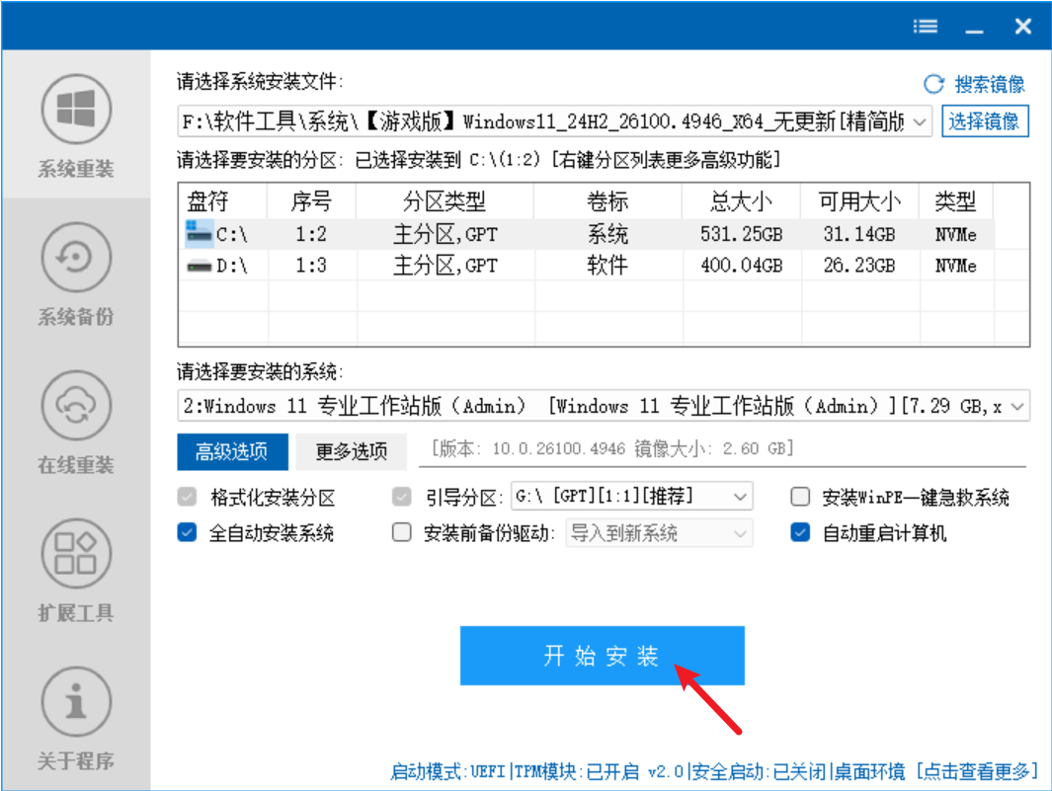
Task: Click the 1:2 sequence number cell
Action: 311,234
